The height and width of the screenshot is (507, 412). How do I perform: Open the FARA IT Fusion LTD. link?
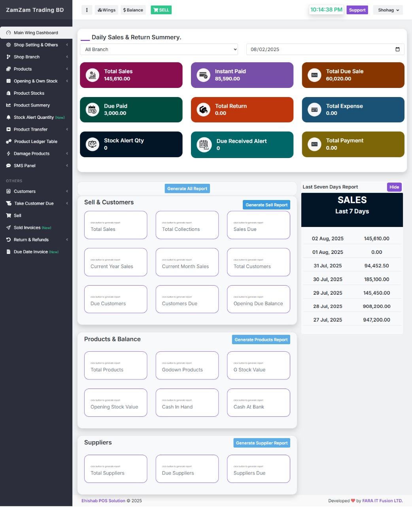382,501
